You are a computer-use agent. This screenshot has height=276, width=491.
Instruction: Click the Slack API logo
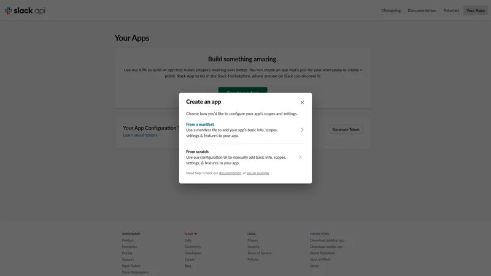tap(25, 10)
